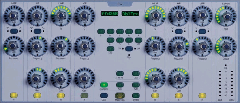Toggle the MF band In button

click(85, 95)
